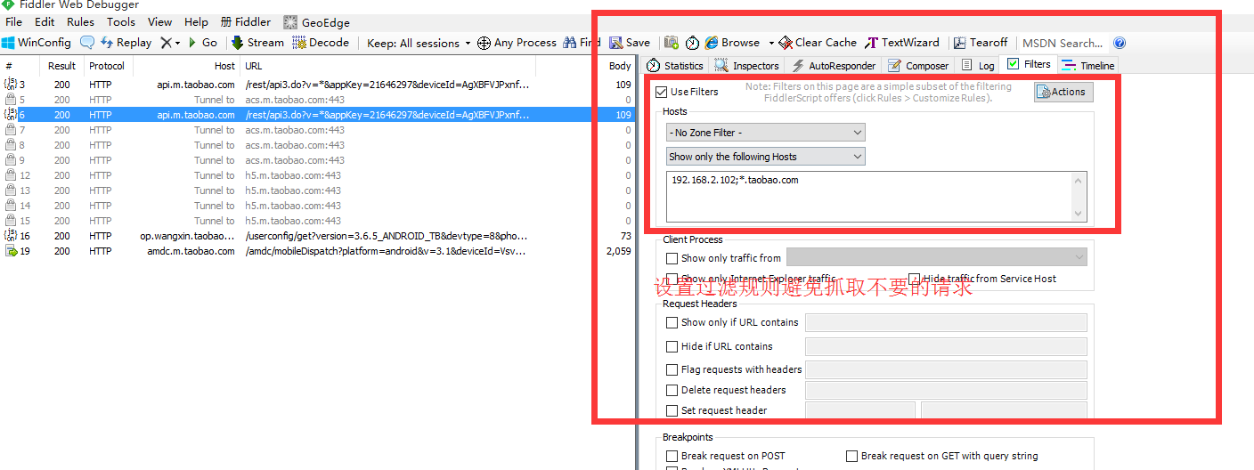The image size is (1254, 470).
Task: Open Keep: All sessions dropdown
Action: tap(419, 43)
